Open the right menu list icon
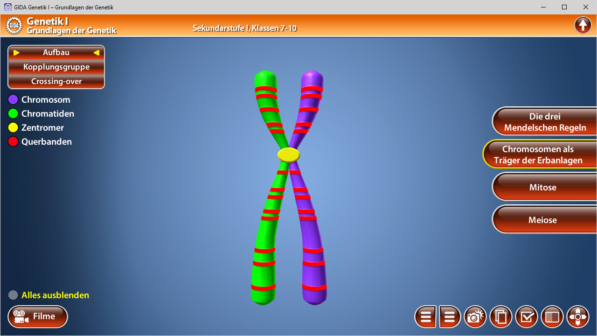 point(450,316)
